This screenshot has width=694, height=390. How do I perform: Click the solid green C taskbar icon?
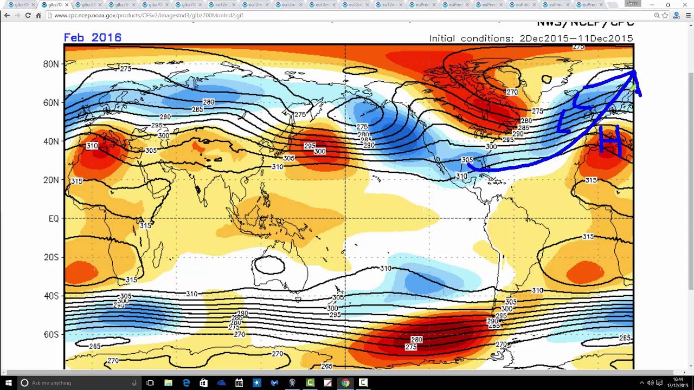click(x=310, y=383)
